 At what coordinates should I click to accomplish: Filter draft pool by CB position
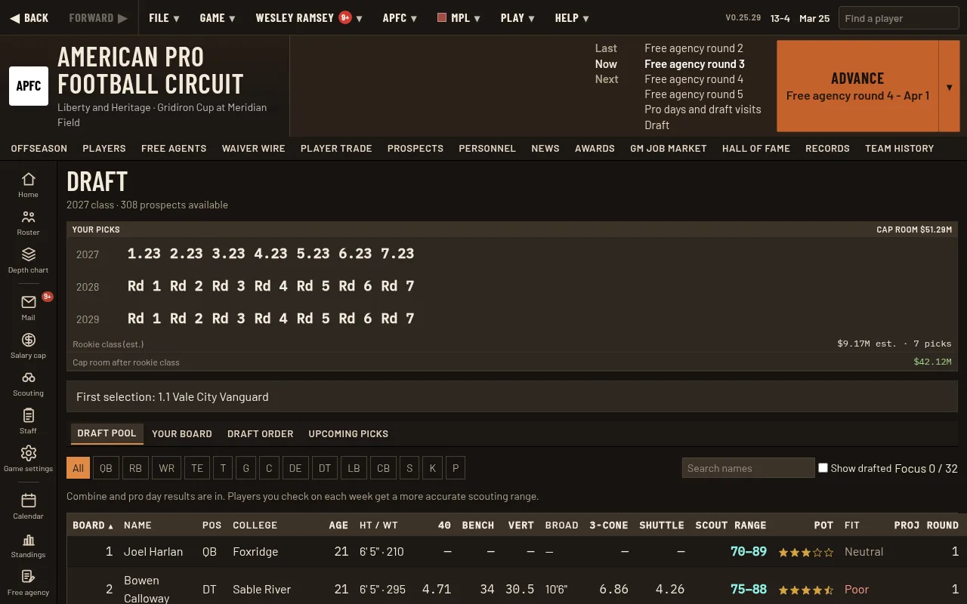point(384,468)
